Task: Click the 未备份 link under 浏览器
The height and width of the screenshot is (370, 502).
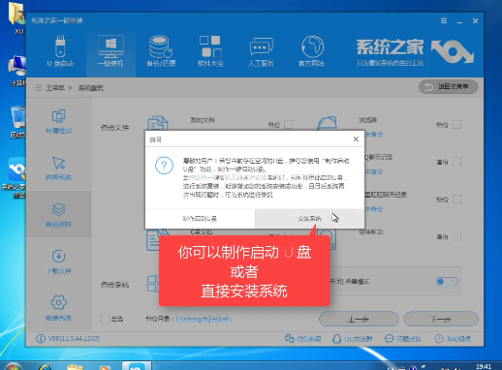Action: (x=374, y=134)
